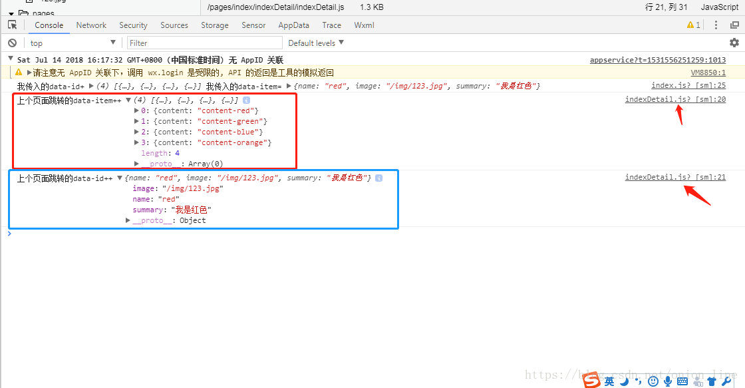This screenshot has width=745, height=388.
Task: Expand array item 2 content-blue
Action: pyautogui.click(x=137, y=132)
